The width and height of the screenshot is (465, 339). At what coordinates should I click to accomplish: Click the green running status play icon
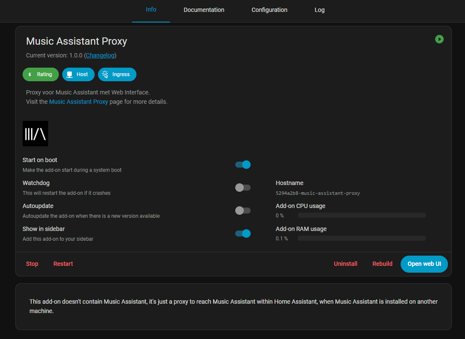(439, 39)
